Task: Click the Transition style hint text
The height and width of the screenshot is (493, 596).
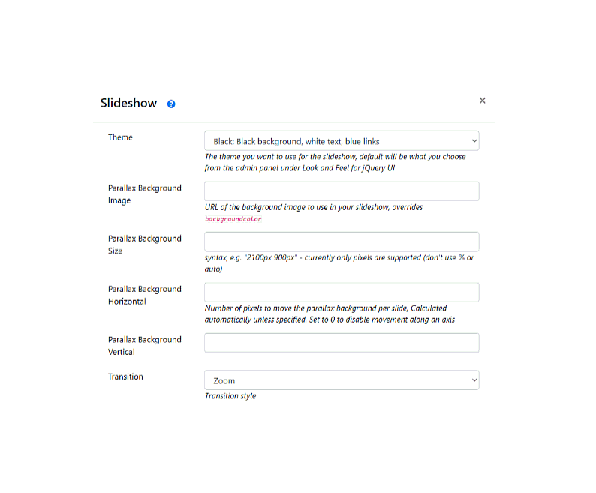Action: click(230, 396)
